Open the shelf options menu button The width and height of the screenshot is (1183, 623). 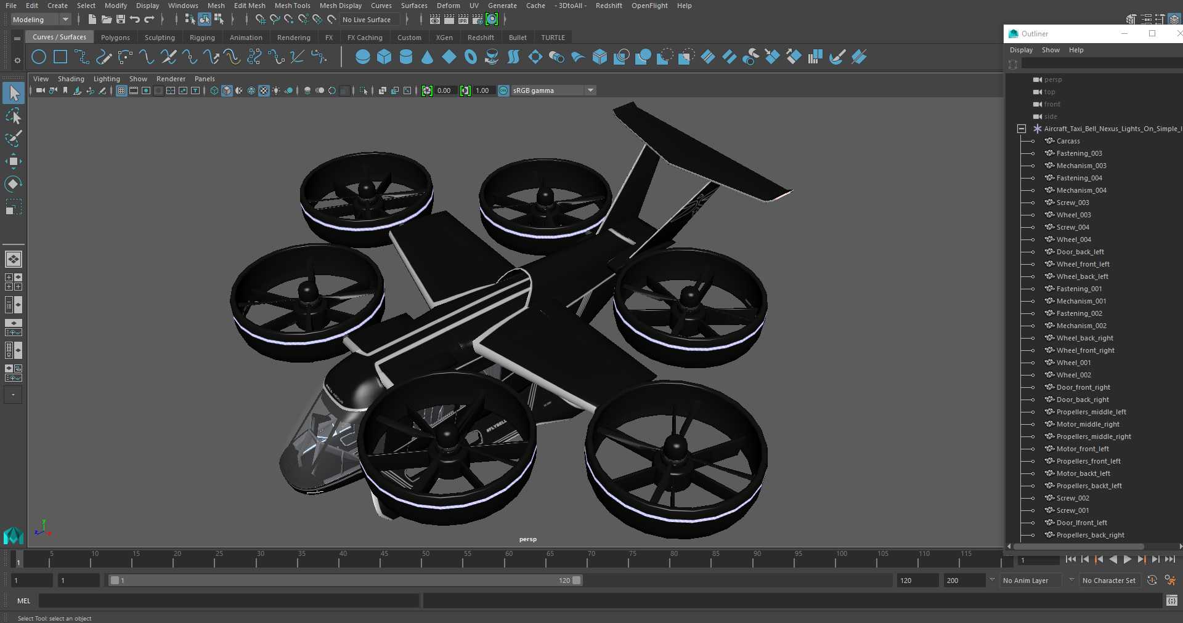click(17, 60)
